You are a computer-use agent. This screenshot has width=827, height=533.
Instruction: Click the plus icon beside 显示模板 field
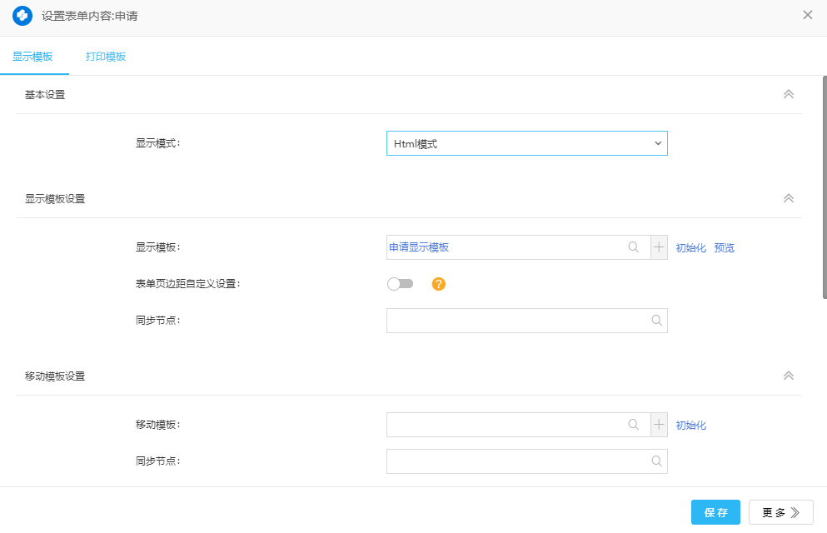pyautogui.click(x=658, y=247)
